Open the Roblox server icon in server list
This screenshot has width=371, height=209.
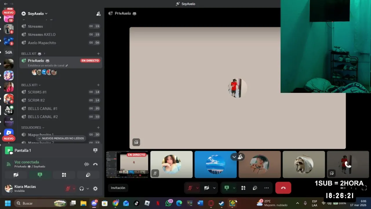9,133
